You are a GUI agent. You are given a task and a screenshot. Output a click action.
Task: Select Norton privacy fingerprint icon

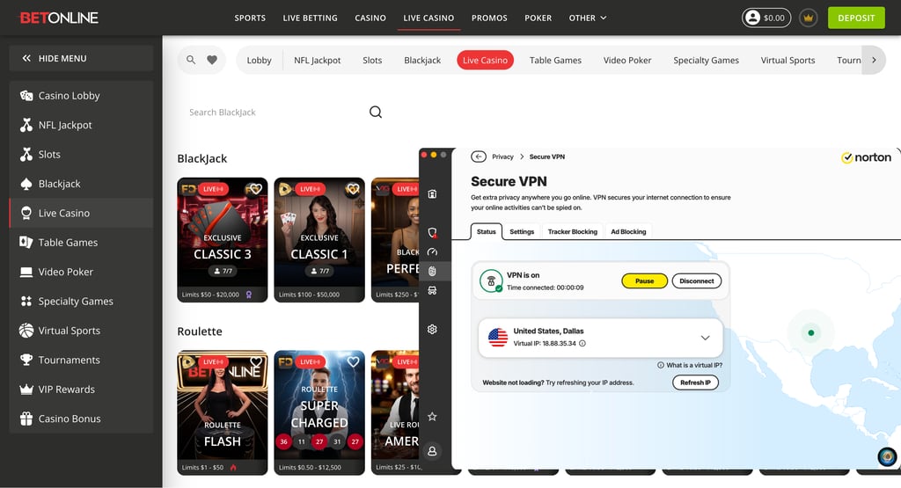(x=432, y=271)
